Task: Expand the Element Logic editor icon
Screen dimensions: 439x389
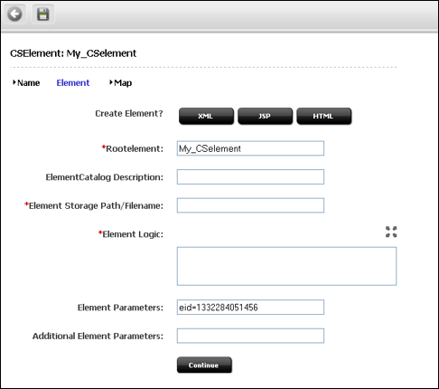Action: [391, 232]
